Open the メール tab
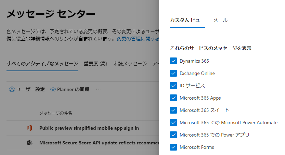285x155 pixels. [220, 20]
